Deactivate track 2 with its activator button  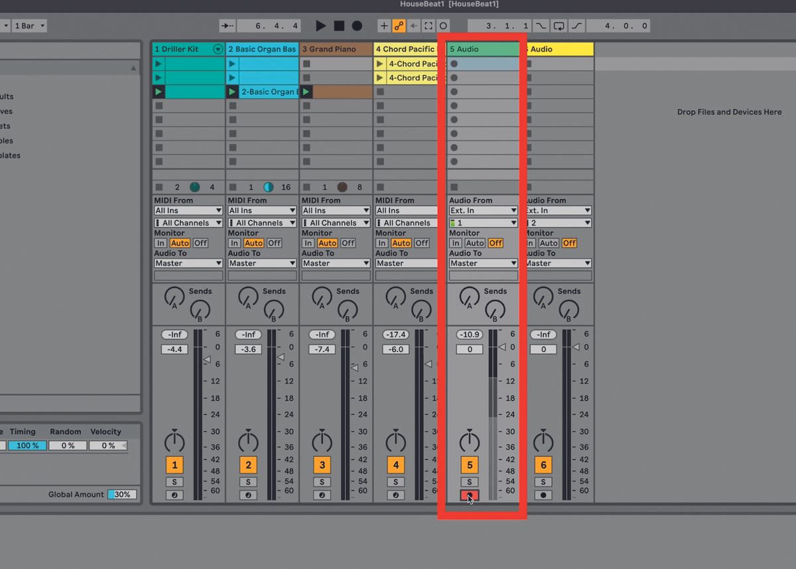[248, 465]
